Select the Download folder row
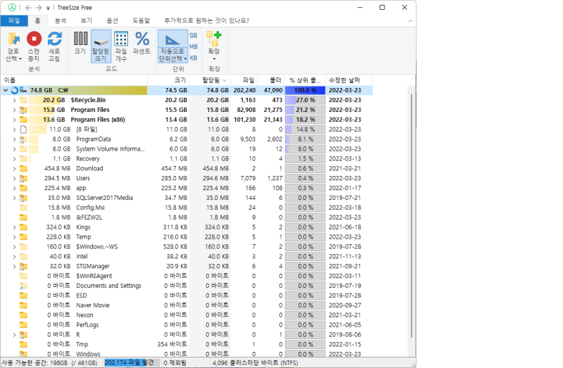563x368 pixels. tap(89, 168)
